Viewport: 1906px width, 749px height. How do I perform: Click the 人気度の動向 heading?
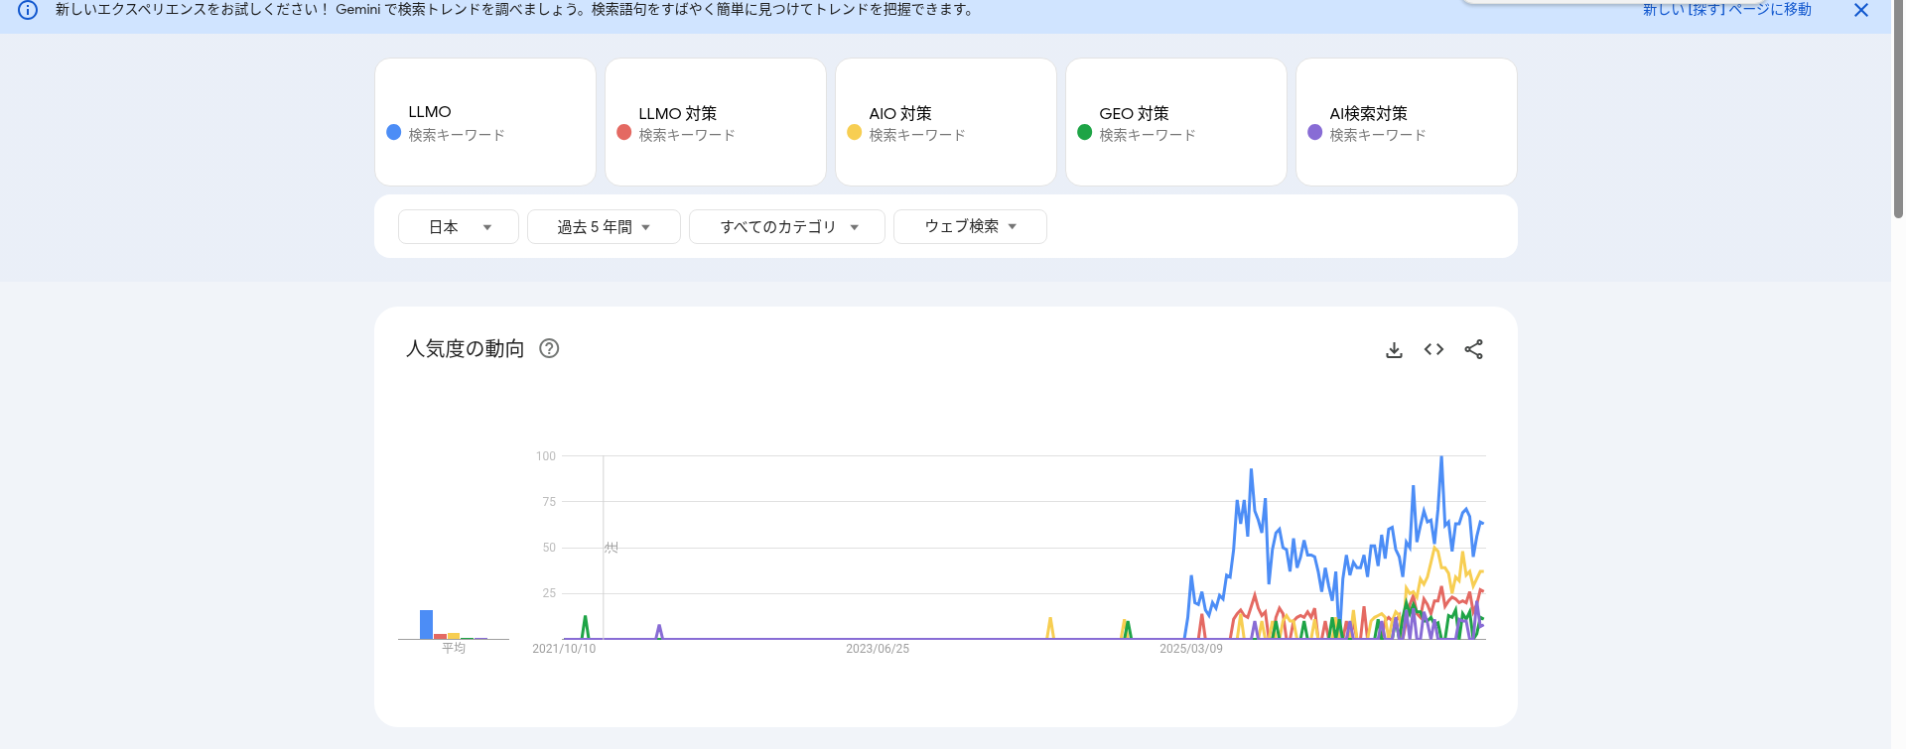point(465,348)
